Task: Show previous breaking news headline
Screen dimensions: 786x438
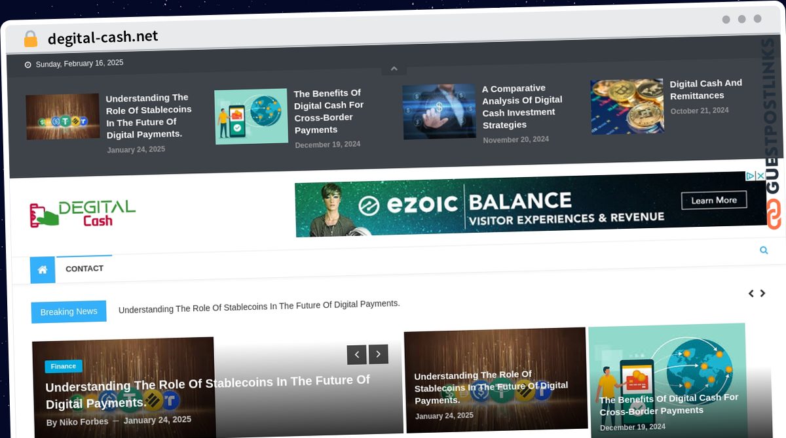Action: tap(751, 294)
